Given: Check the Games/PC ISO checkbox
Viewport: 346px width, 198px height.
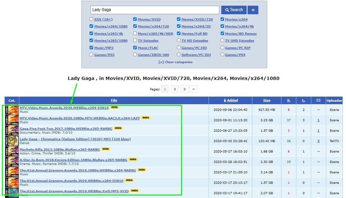Looking at the screenshot, I should coord(178,48).
